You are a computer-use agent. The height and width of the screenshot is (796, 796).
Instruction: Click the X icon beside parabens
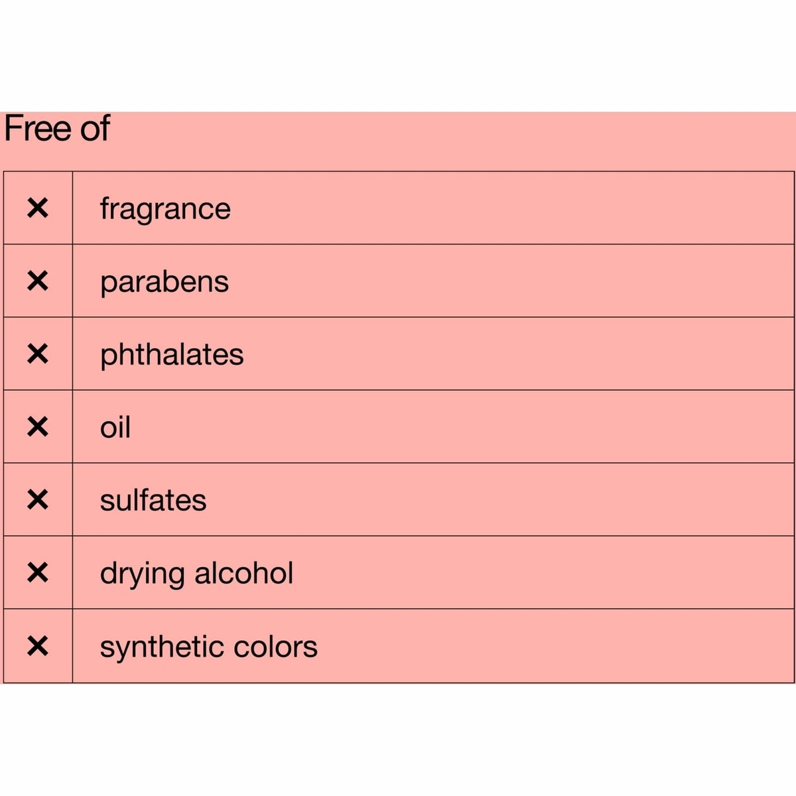click(38, 281)
